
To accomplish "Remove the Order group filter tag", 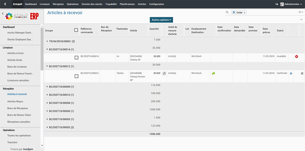I will coord(244,13).
